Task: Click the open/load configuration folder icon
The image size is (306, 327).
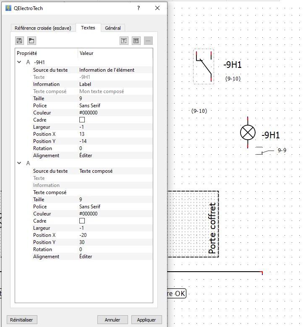Action: 31,41
